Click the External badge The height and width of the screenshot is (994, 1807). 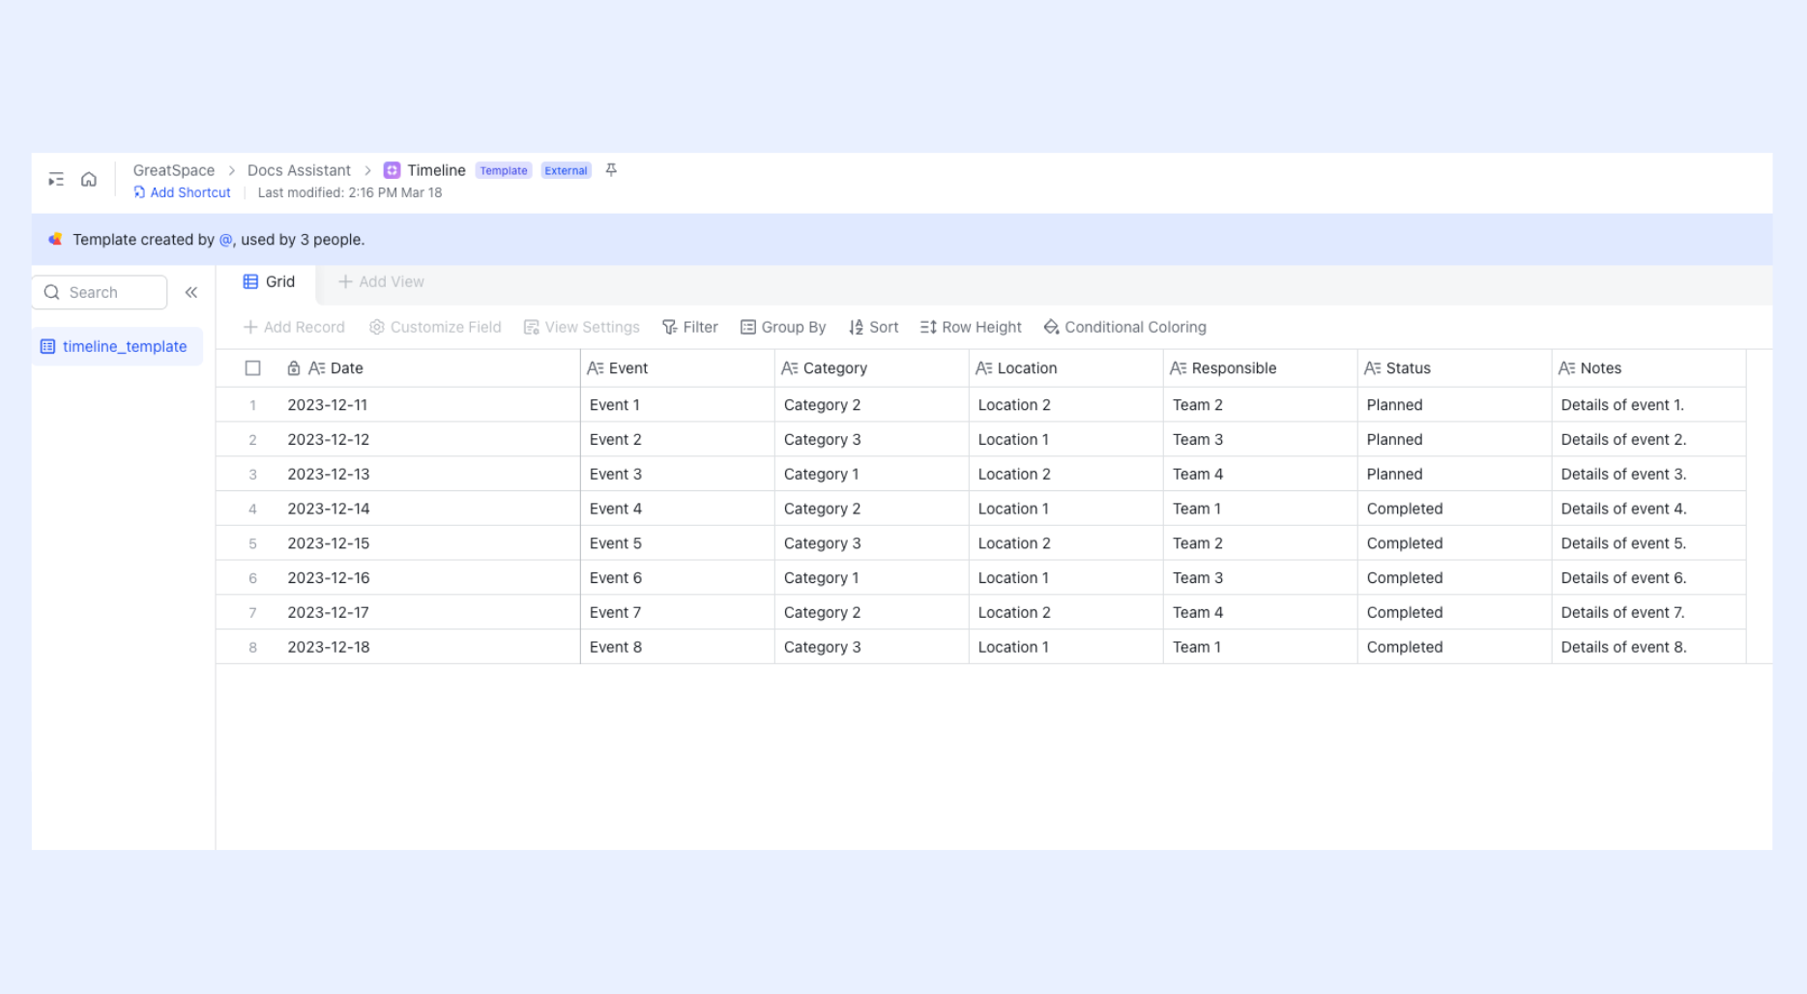pos(566,170)
